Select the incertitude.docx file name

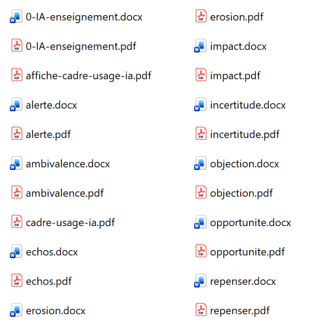pos(248,105)
